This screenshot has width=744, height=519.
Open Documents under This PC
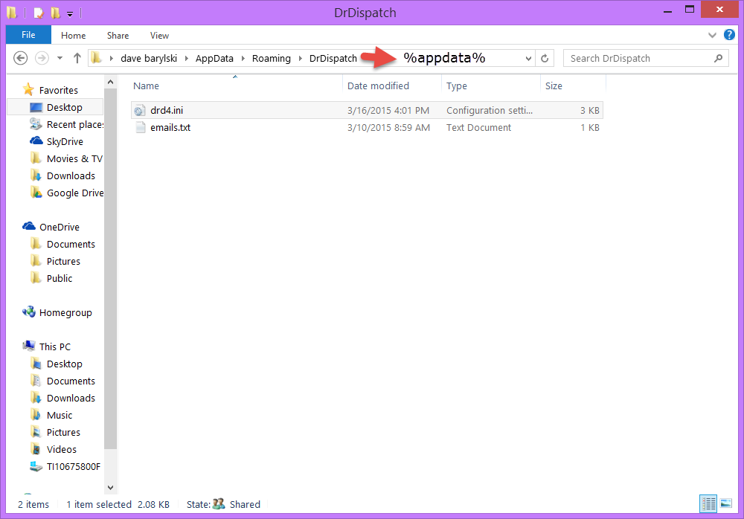pyautogui.click(x=71, y=381)
